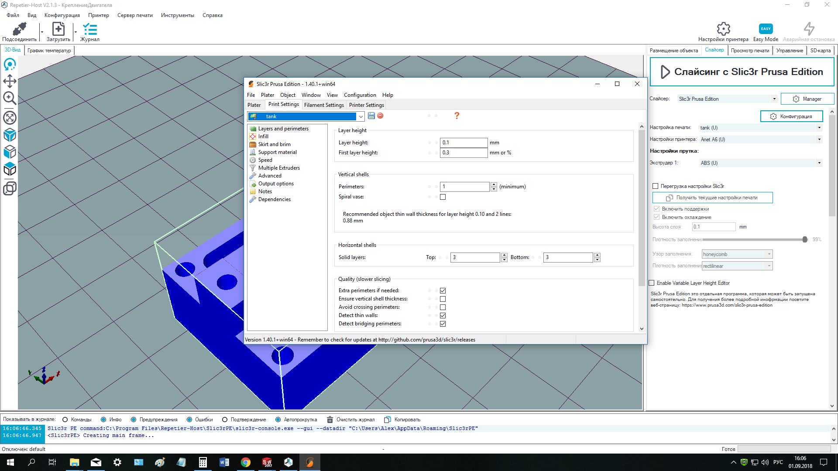The image size is (838, 471).
Task: Click the red delete preset icon
Action: [380, 116]
